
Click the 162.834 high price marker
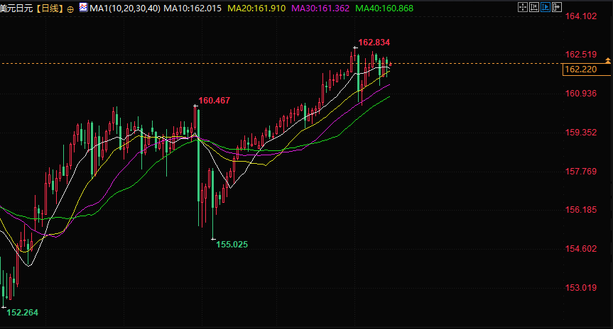374,42
